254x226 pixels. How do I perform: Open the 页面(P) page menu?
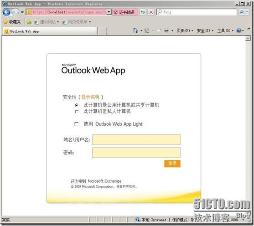185,31
